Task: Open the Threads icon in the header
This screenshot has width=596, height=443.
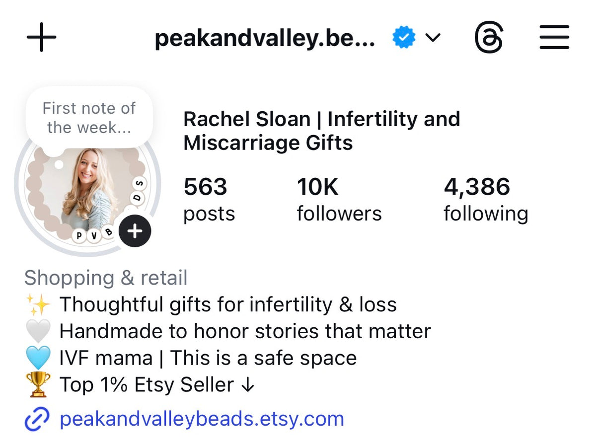Action: click(489, 38)
